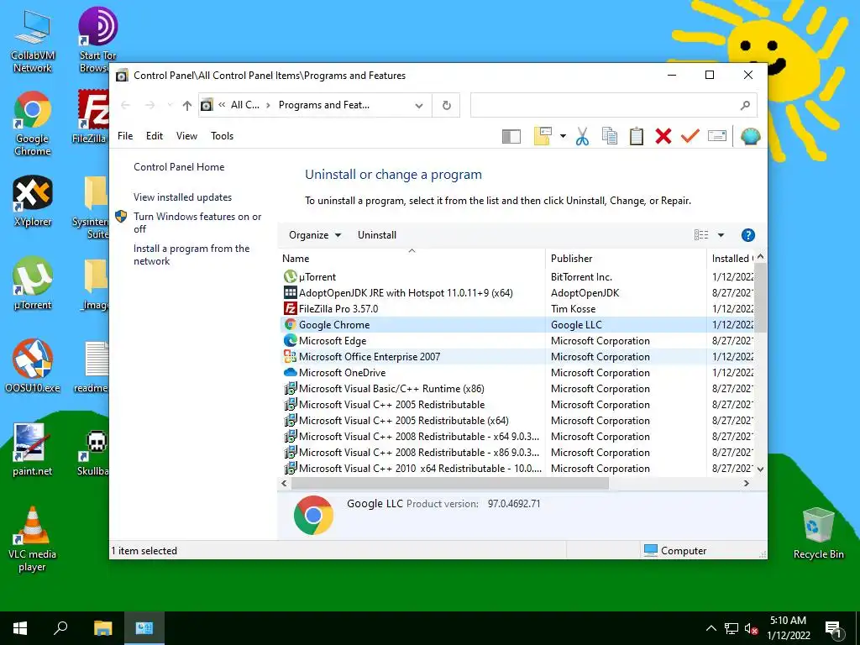Open OOSU10.exe desktop icon
Image resolution: width=860 pixels, height=645 pixels.
33,366
